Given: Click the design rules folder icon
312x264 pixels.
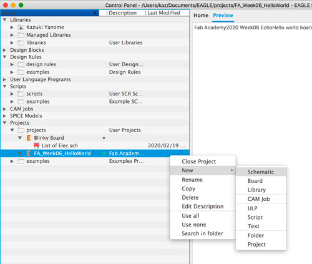Looking at the screenshot, I should pyautogui.click(x=21, y=64).
